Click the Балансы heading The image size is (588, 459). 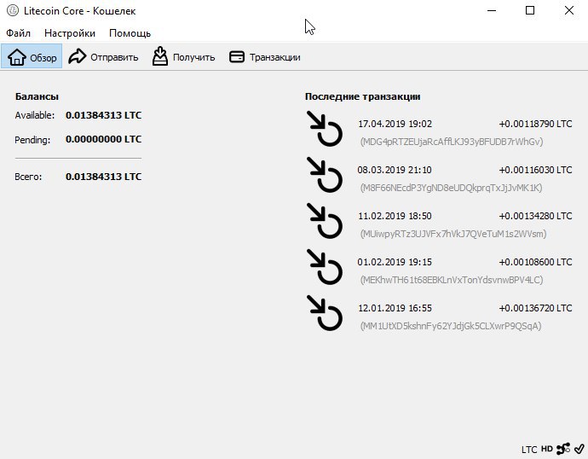tap(37, 96)
